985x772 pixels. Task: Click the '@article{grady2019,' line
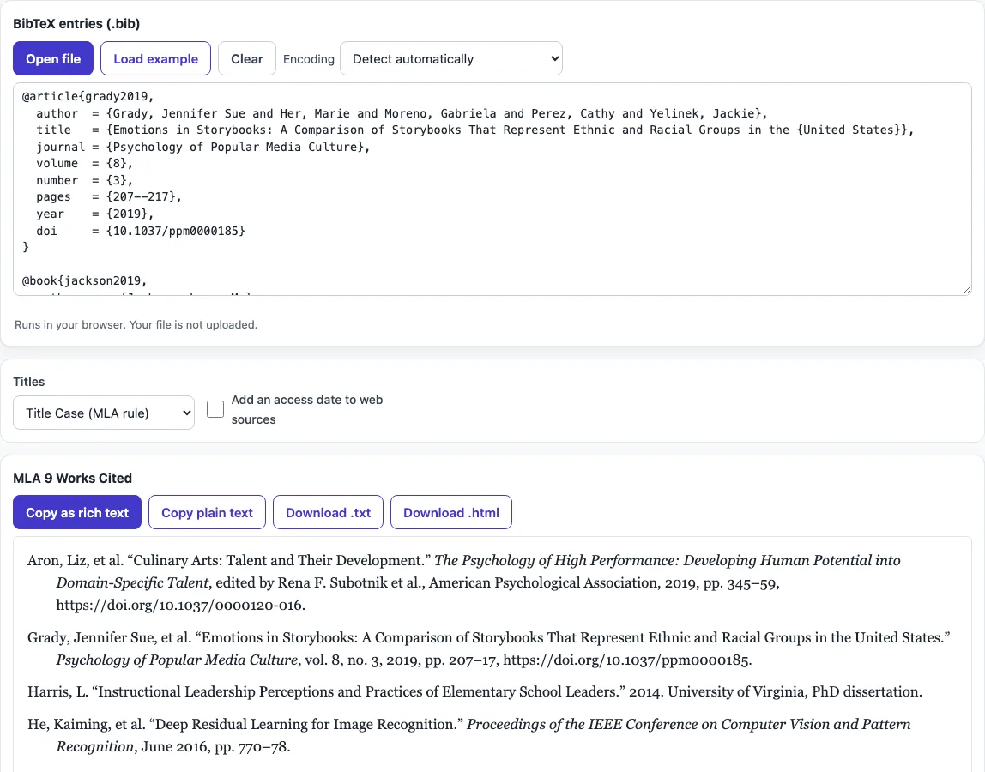click(x=88, y=96)
